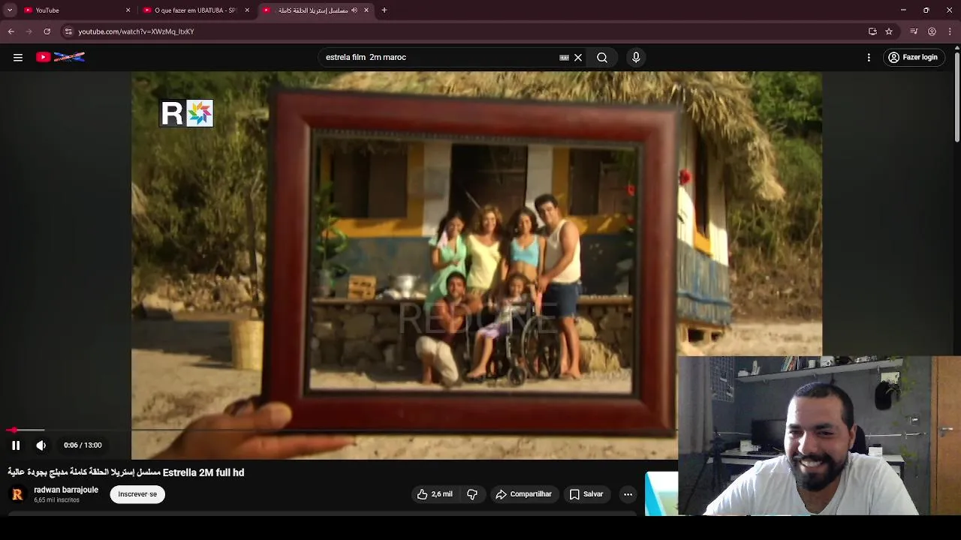Like the video with 2,6 mil likes
The image size is (961, 540).
[x=435, y=494]
